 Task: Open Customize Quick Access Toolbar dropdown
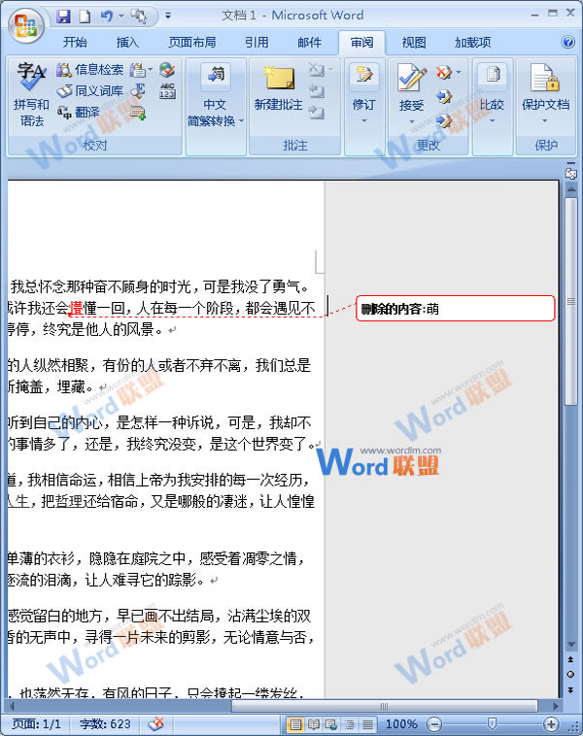tap(168, 16)
